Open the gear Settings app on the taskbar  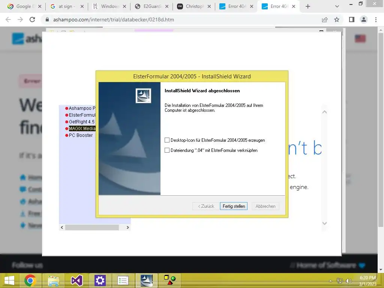pyautogui.click(x=100, y=280)
